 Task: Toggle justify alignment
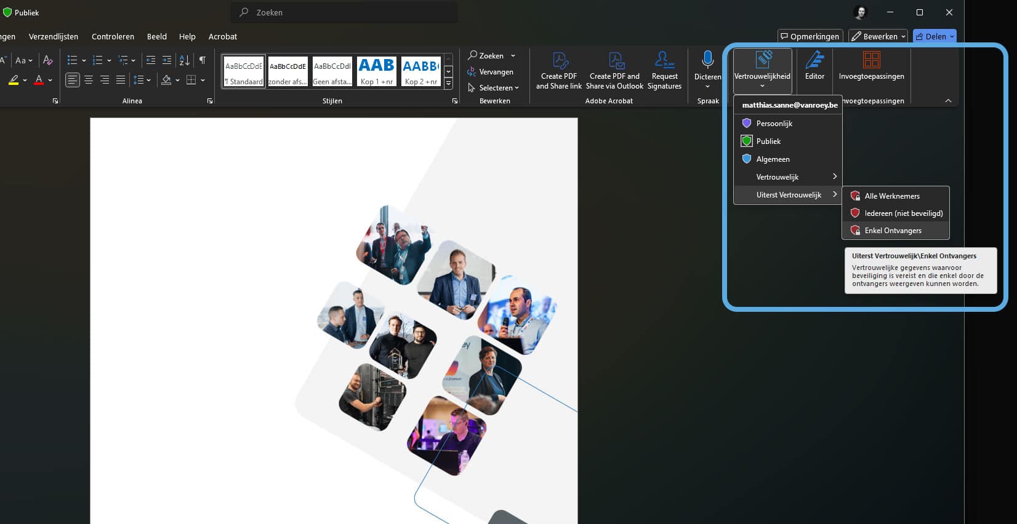[121, 80]
